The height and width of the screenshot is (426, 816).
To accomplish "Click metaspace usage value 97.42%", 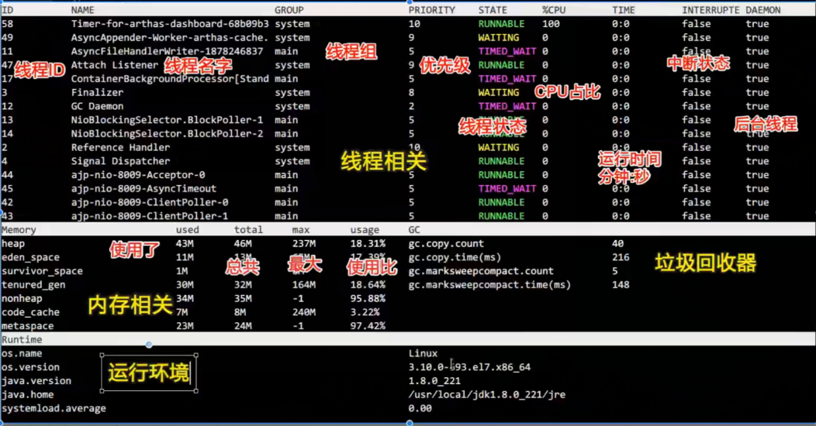I will [x=368, y=326].
